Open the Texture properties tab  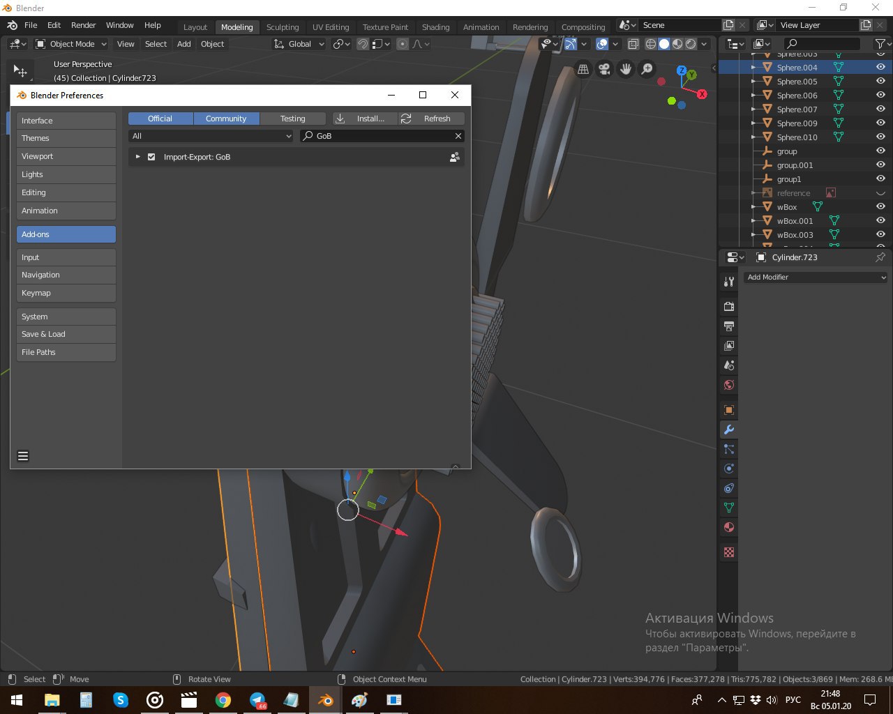tap(729, 552)
